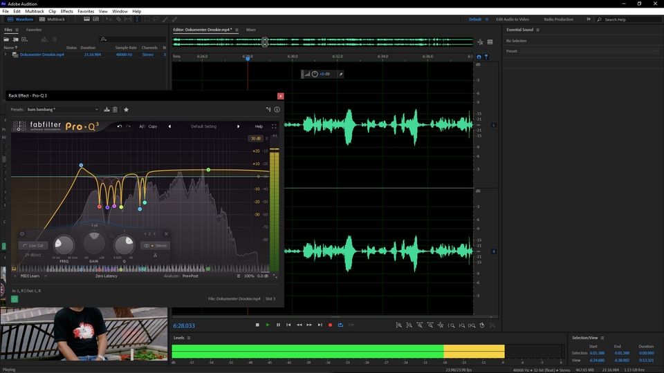The height and width of the screenshot is (373, 664).
Task: Expand Dokumenter Drookie.mp4 file entry
Action: tap(6, 55)
